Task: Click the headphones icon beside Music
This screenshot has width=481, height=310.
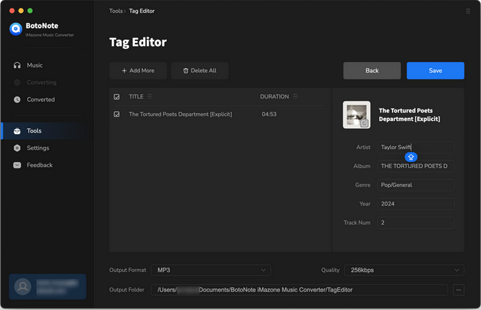Action: point(17,66)
